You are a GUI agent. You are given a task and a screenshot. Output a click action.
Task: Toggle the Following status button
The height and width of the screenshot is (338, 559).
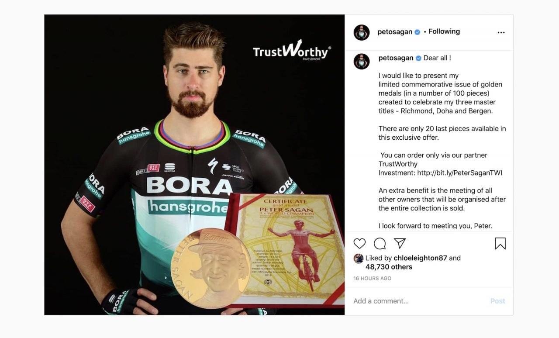coord(444,31)
